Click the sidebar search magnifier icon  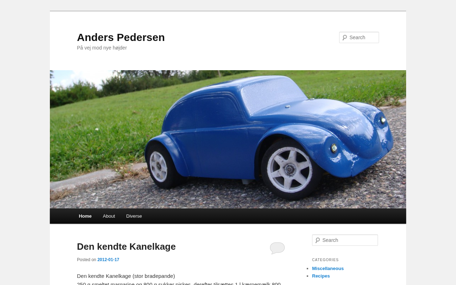point(317,240)
